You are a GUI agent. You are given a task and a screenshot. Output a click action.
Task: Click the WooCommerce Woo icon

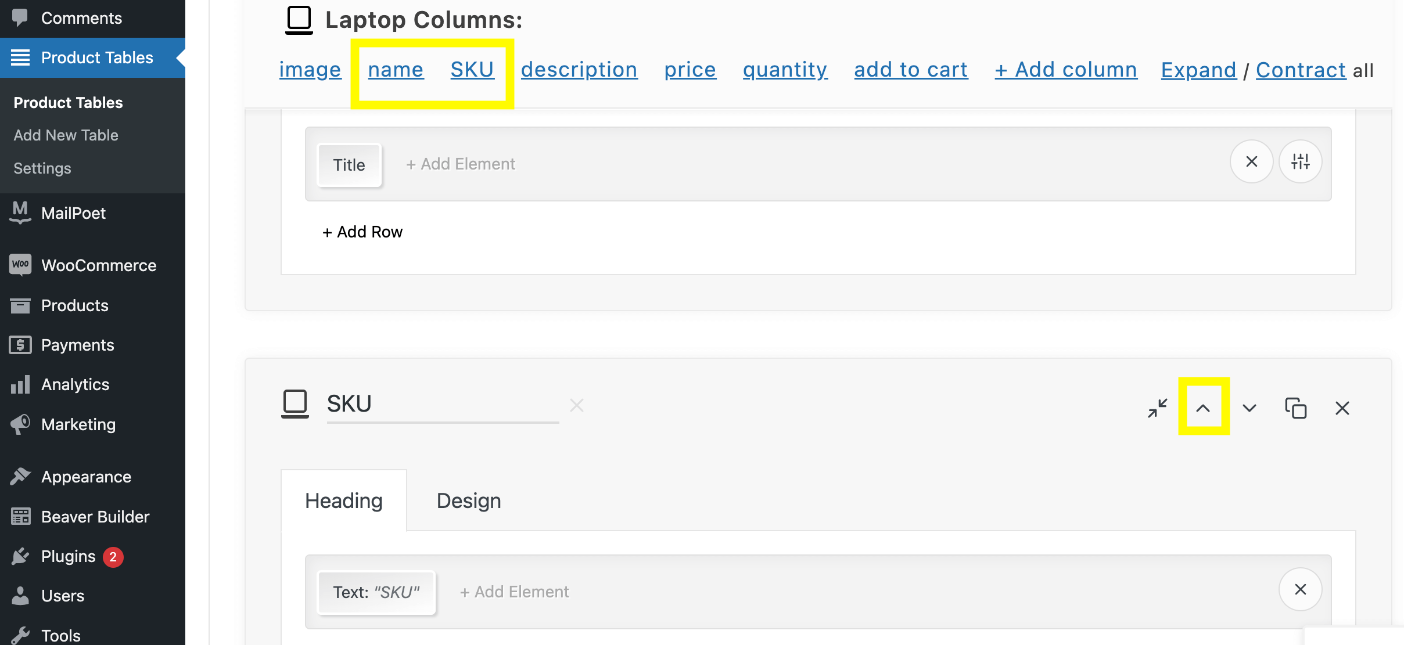point(20,265)
